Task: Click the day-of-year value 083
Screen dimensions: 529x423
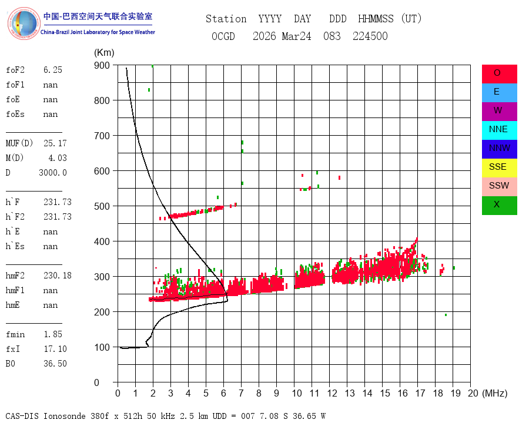Action: click(332, 36)
